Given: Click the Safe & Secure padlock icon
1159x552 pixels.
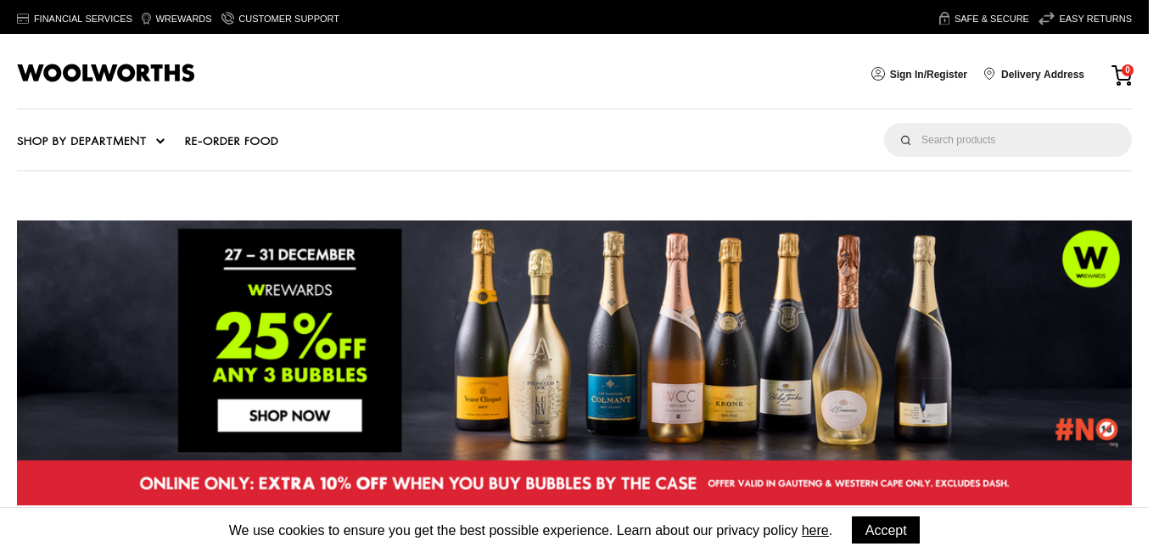Looking at the screenshot, I should click(x=944, y=18).
